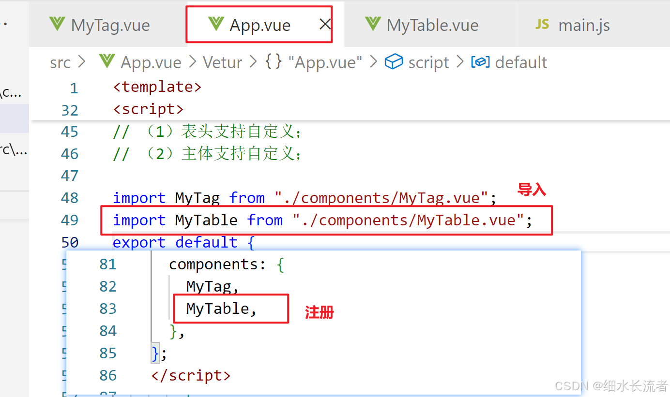670x397 pixels.
Task: Click the cube icon beside script breadcrumb
Action: pyautogui.click(x=394, y=62)
